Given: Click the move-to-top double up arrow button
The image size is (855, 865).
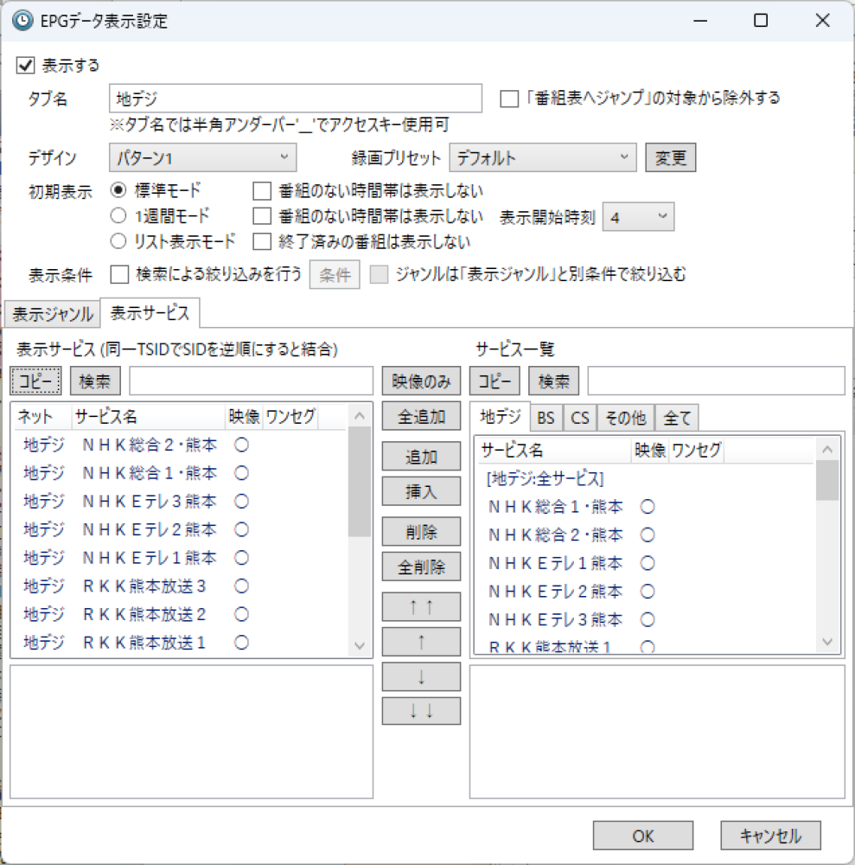Looking at the screenshot, I should click(421, 607).
